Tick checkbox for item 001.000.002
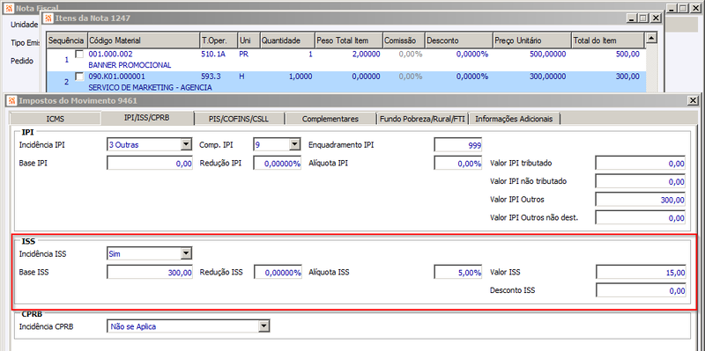The width and height of the screenshot is (705, 351). pyautogui.click(x=79, y=54)
